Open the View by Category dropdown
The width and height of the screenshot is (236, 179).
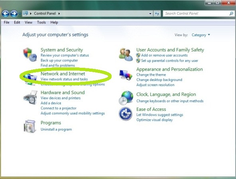201,35
